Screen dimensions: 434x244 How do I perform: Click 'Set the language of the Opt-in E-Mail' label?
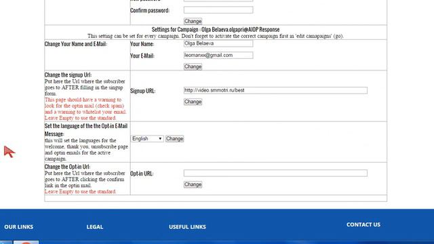tap(86, 130)
